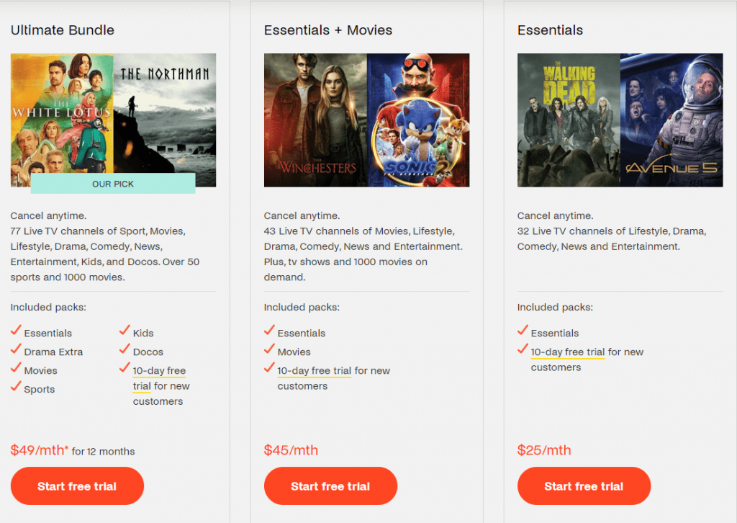The image size is (737, 523).
Task: Click the checkmark beside Essentials in Essentials + Movies
Action: (269, 330)
